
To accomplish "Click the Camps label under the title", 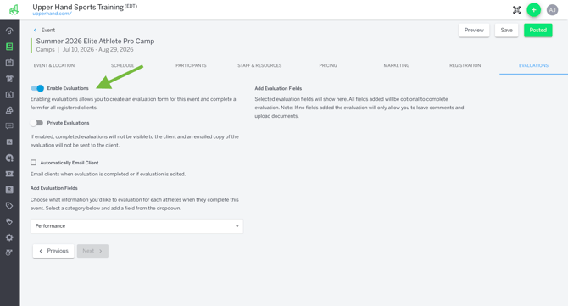I will (x=45, y=50).
